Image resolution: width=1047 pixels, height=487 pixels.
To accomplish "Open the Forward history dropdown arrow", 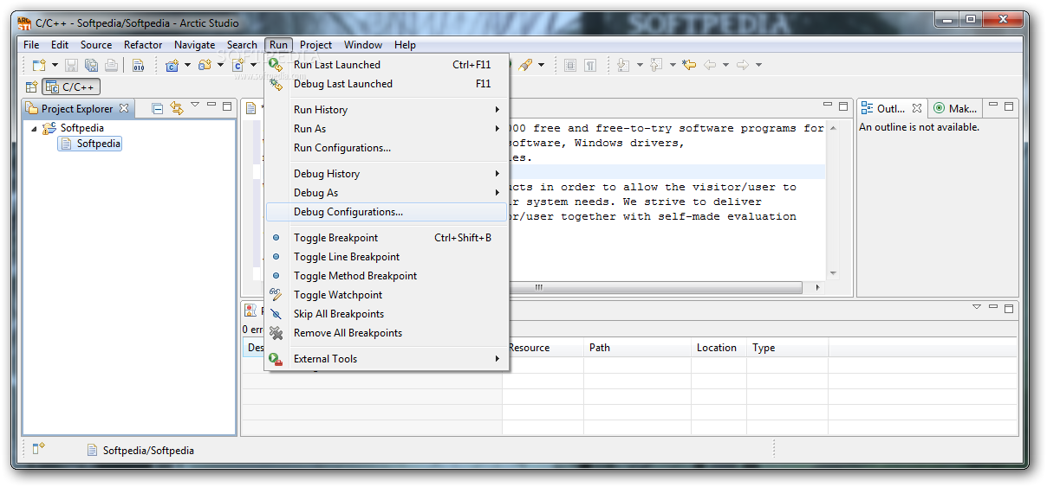I will point(758,65).
